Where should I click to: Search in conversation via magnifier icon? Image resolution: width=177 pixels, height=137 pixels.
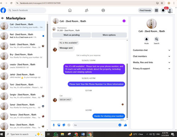pyautogui.click(x=156, y=39)
